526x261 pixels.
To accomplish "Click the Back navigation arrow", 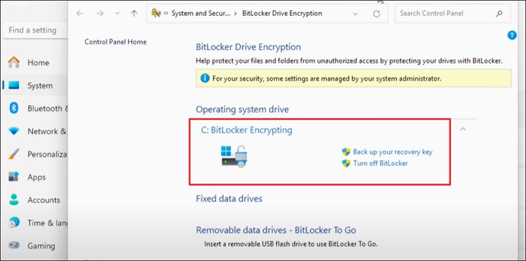I will click(x=80, y=13).
